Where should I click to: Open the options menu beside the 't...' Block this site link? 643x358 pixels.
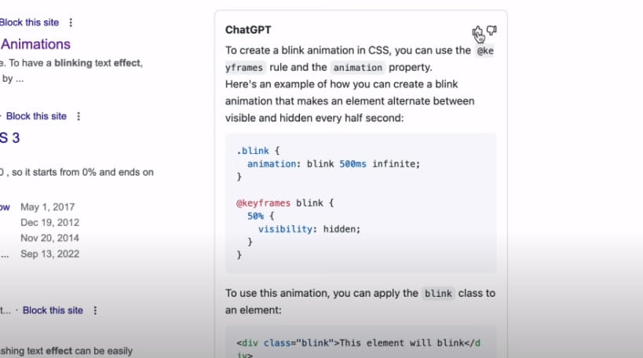(95, 310)
